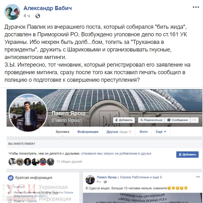The height and width of the screenshot is (203, 203).
Task: Click the public globe privacy icon
Action: tap(38, 16)
